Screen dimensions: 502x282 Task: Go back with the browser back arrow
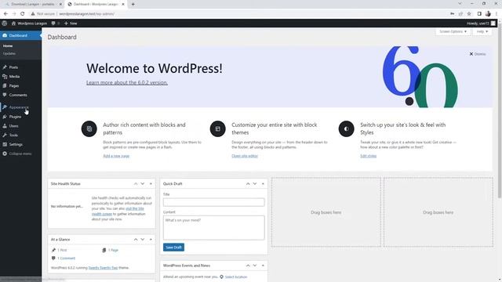pyautogui.click(x=5, y=14)
